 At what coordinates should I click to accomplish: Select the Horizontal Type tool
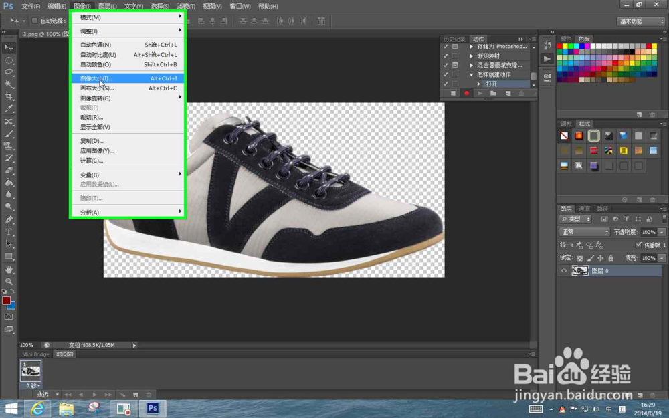point(9,231)
